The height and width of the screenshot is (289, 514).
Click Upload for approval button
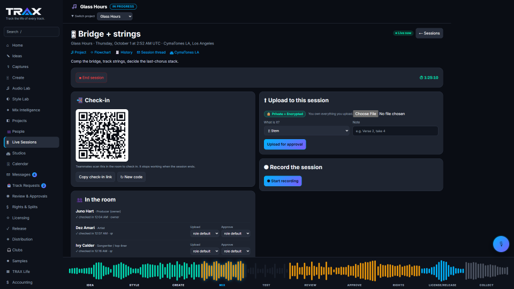285,144
